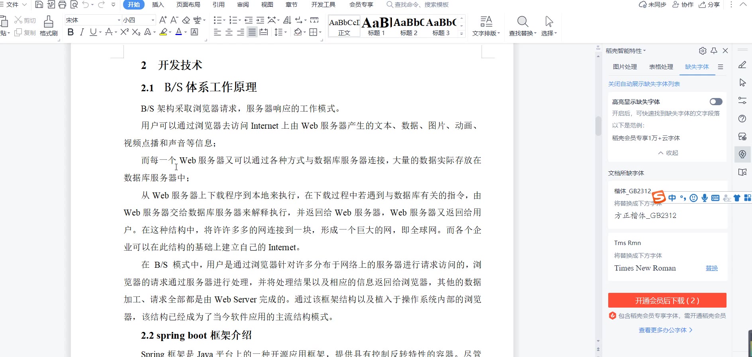Apply the yellow text highlight color

click(x=163, y=32)
